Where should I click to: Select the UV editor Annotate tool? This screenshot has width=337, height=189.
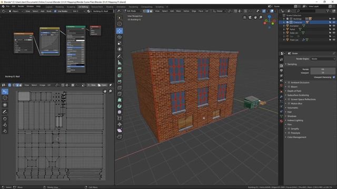click(5, 112)
